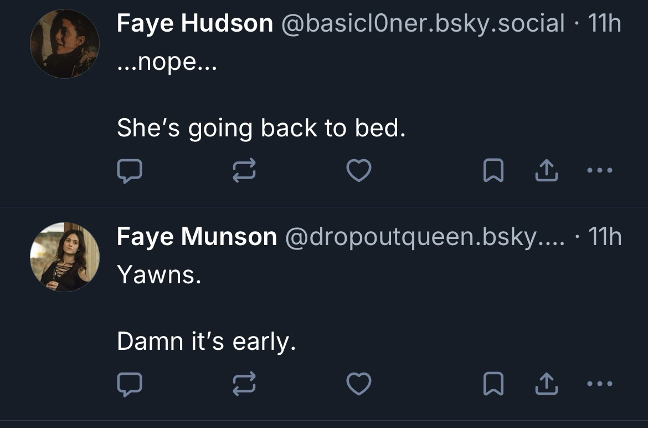The image size is (648, 428).
Task: Bookmark Faye Munson's post
Action: pyautogui.click(x=492, y=384)
